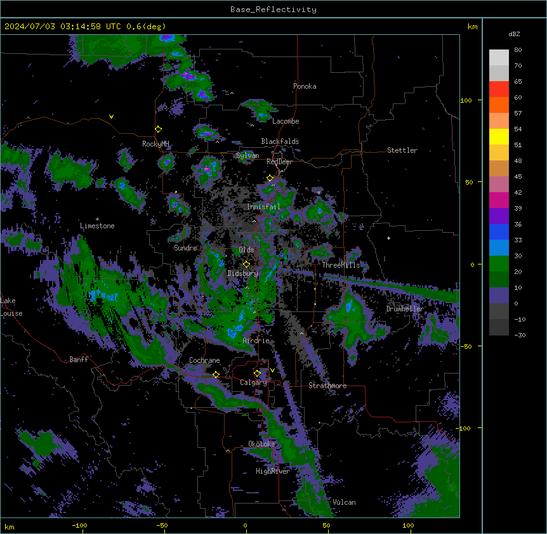
Task: Click the yellow diamond marker above Didsbury
Action: click(x=246, y=264)
